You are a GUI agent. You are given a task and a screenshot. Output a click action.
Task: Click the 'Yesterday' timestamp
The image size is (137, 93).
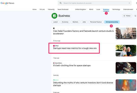click(56, 75)
